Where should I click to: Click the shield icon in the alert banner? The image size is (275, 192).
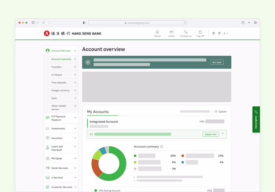[x=88, y=62]
